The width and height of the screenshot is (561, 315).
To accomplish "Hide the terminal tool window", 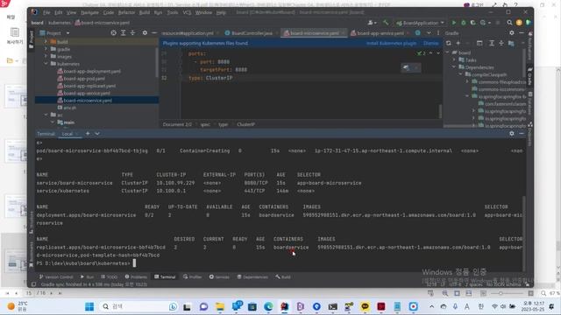I will point(522,134).
